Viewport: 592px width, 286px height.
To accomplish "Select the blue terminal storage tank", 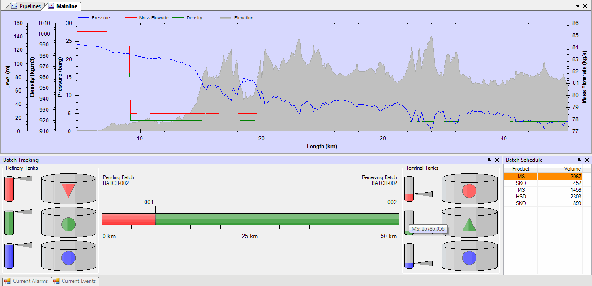I will tap(469, 257).
